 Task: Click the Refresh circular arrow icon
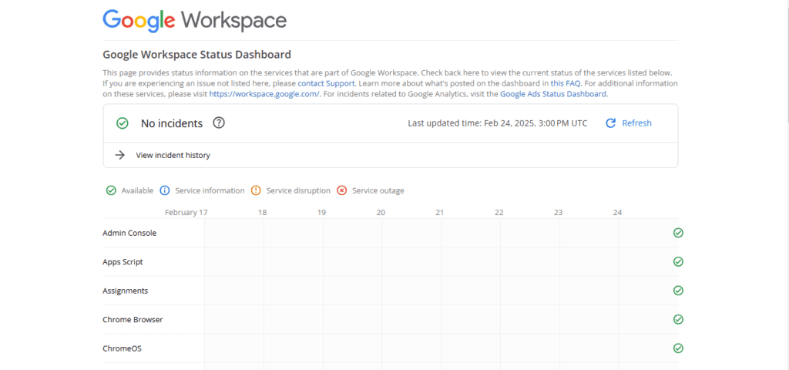click(x=610, y=123)
